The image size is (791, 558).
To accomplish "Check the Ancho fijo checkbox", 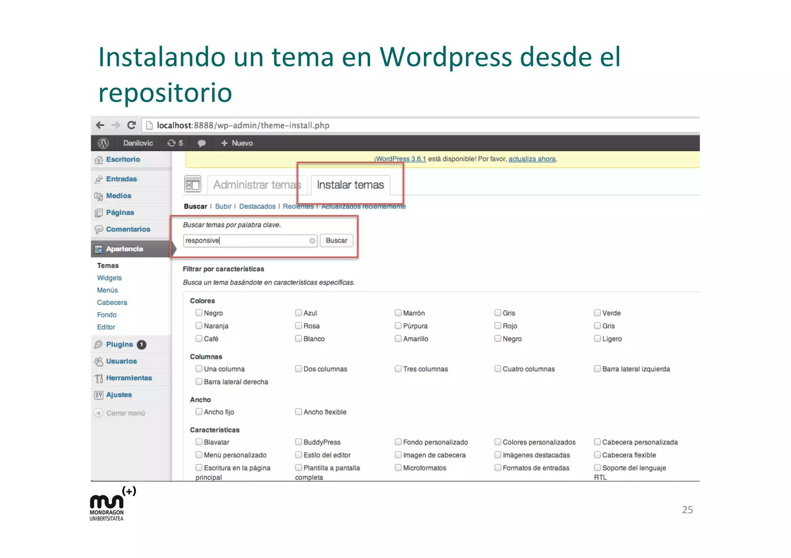I will tap(199, 411).
